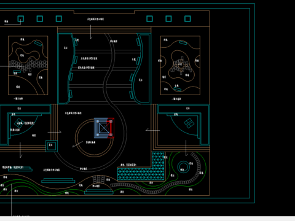Click the left-pointing arrow at the right plaza entrance
The width and height of the screenshot is (295, 221).
pos(152,130)
